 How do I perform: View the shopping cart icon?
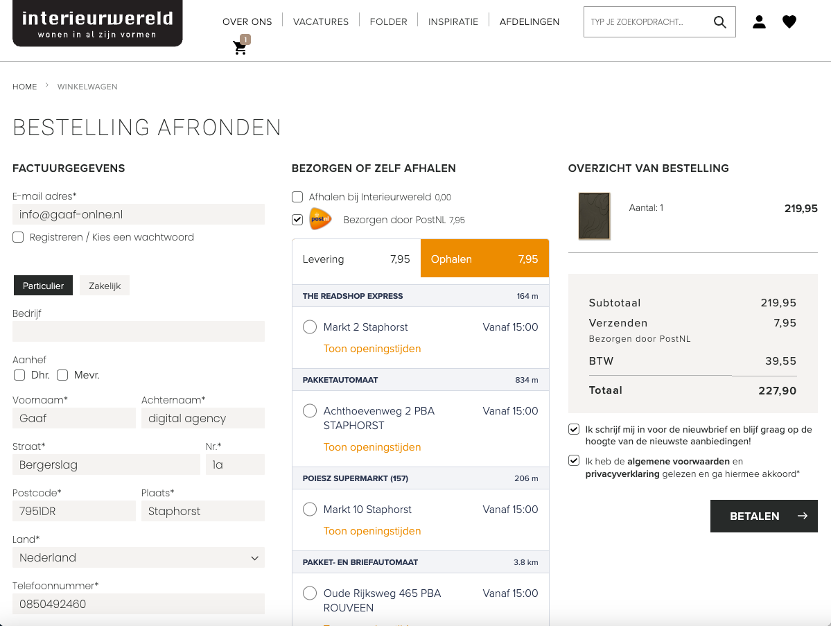click(240, 49)
